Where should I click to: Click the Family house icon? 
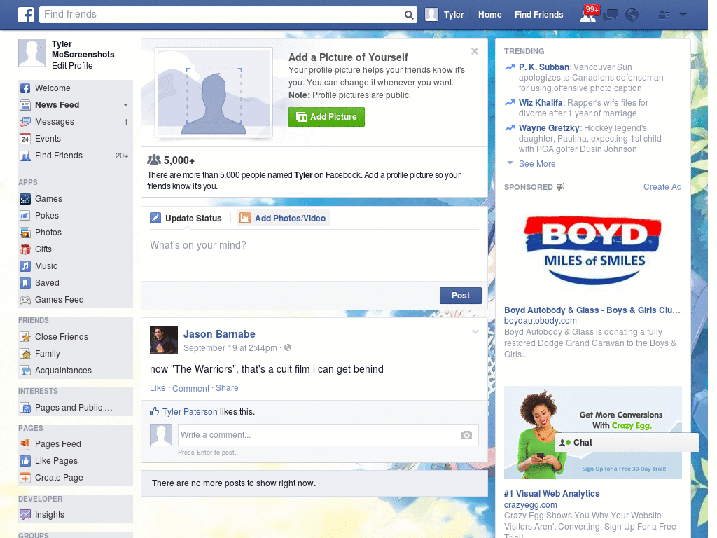click(x=25, y=354)
